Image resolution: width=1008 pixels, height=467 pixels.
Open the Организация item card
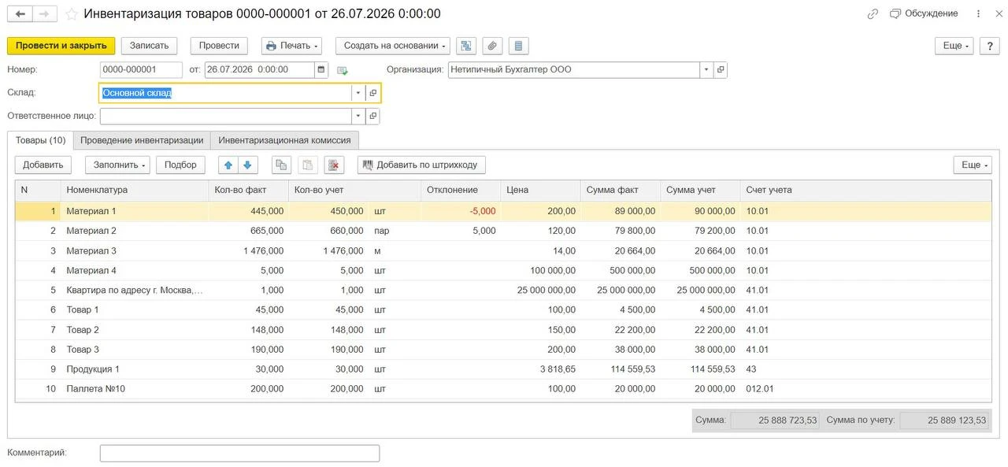tap(721, 69)
